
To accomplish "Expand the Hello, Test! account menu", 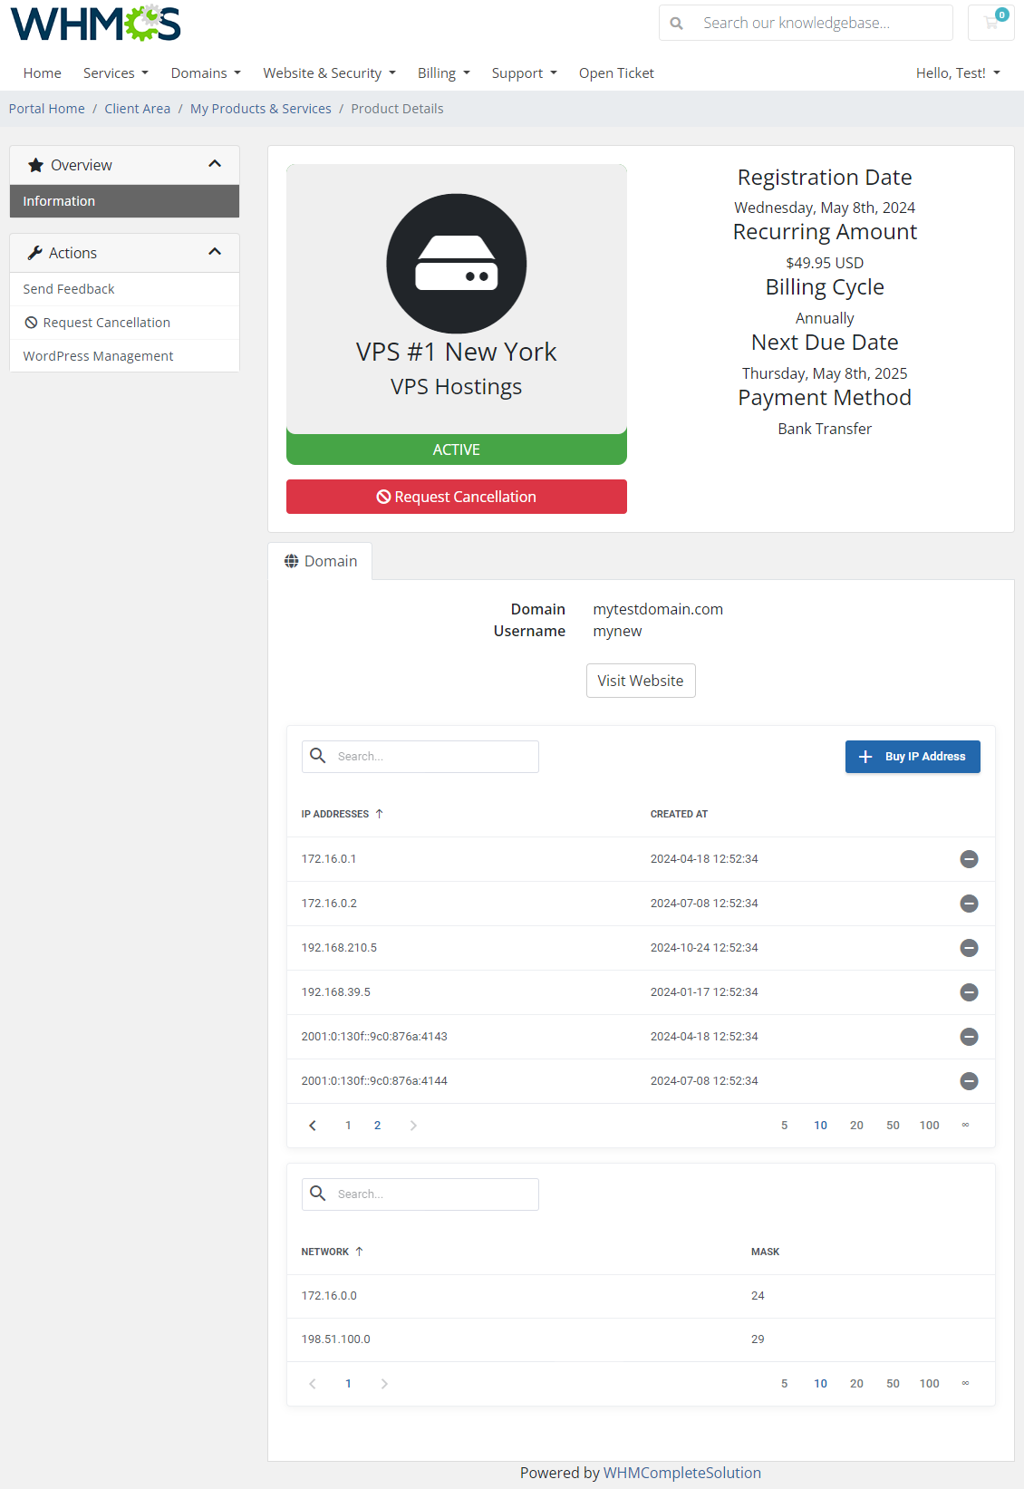I will pos(957,73).
